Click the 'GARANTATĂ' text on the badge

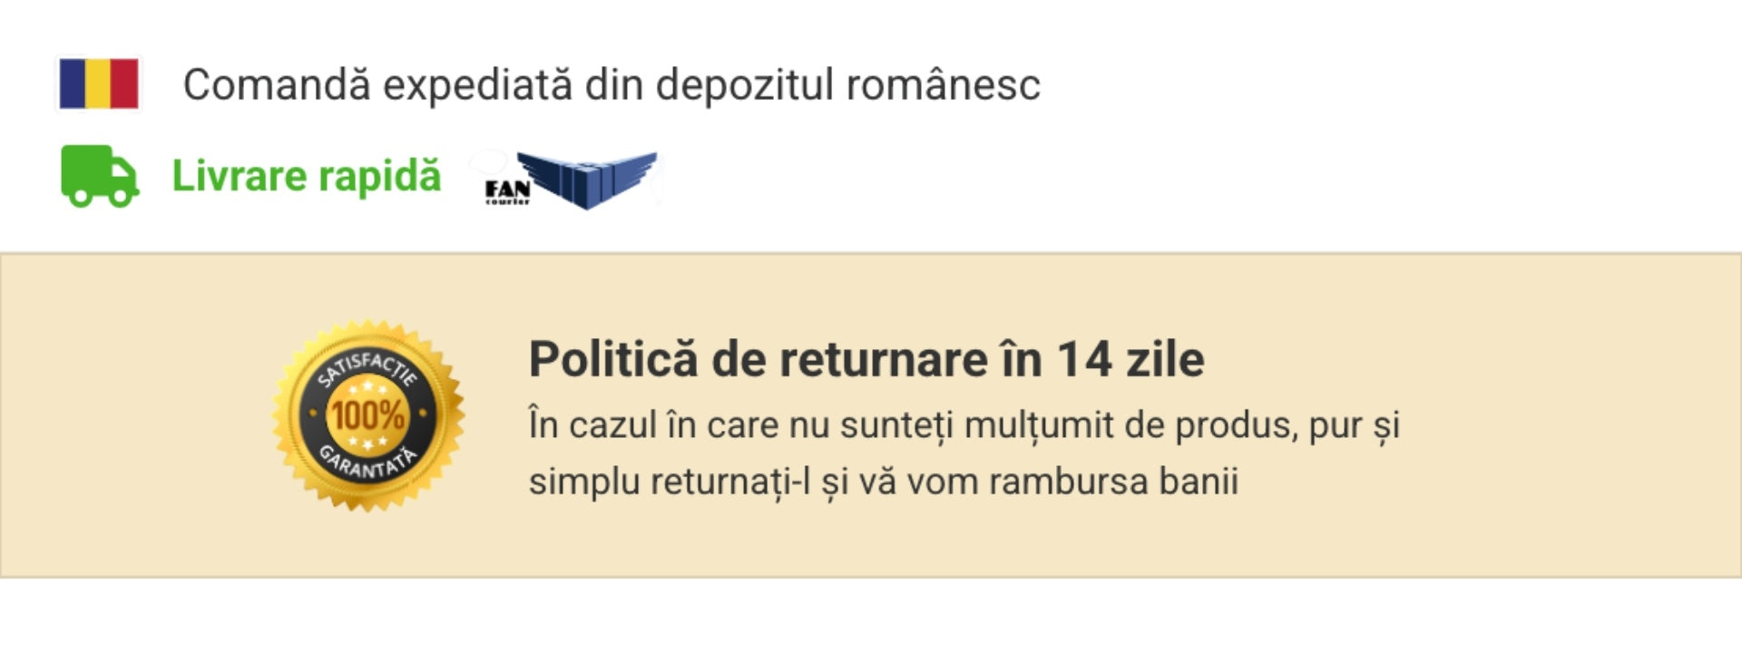(x=367, y=463)
